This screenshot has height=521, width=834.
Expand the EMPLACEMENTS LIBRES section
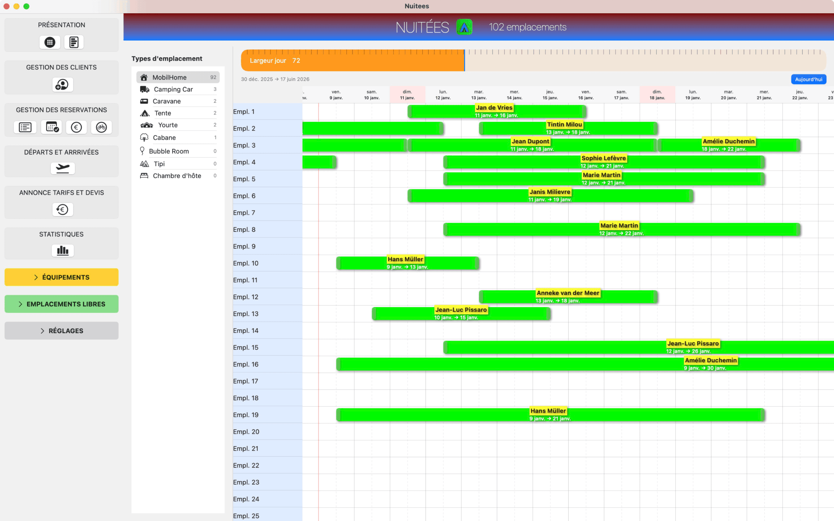click(x=61, y=303)
